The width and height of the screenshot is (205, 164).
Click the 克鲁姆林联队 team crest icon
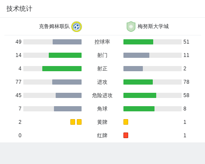[76, 27]
